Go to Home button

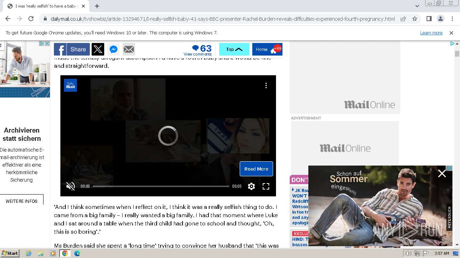tap(267, 49)
